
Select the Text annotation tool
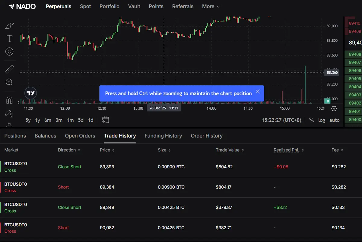[x=10, y=38]
